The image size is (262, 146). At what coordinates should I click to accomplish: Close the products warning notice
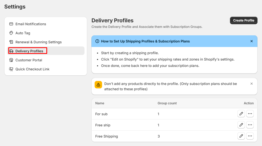pos(252,84)
